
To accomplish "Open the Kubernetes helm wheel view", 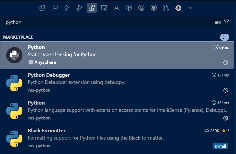I will (x=178, y=8).
